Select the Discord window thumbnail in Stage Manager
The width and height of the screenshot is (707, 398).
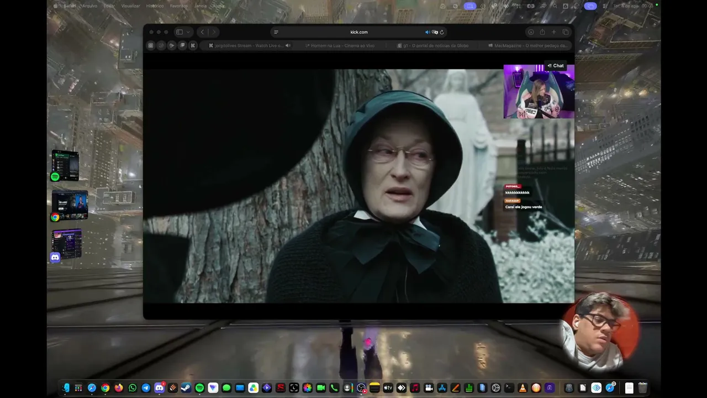(66, 245)
